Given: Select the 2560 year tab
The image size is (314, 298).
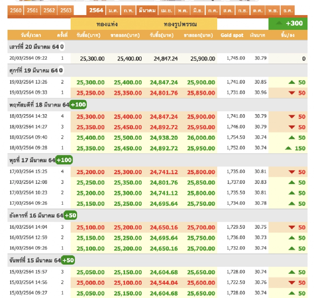Looking at the screenshot, I should (x=16, y=10).
